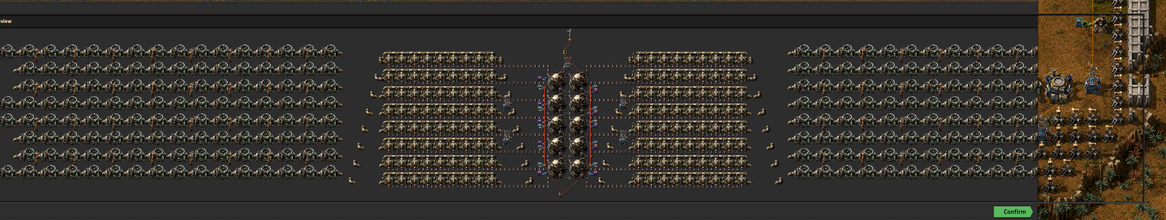Image resolution: width=1166 pixels, height=220 pixels.
Task: Select the bottom heat exchanger row right of reactors
Action: [691, 179]
